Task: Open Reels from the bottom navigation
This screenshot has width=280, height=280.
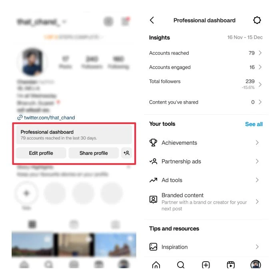Action: (231, 265)
